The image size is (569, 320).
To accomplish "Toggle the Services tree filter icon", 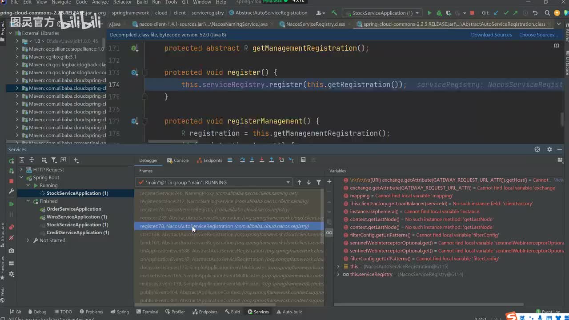I will (54, 160).
